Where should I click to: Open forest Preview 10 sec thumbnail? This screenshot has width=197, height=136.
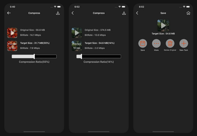(77, 46)
